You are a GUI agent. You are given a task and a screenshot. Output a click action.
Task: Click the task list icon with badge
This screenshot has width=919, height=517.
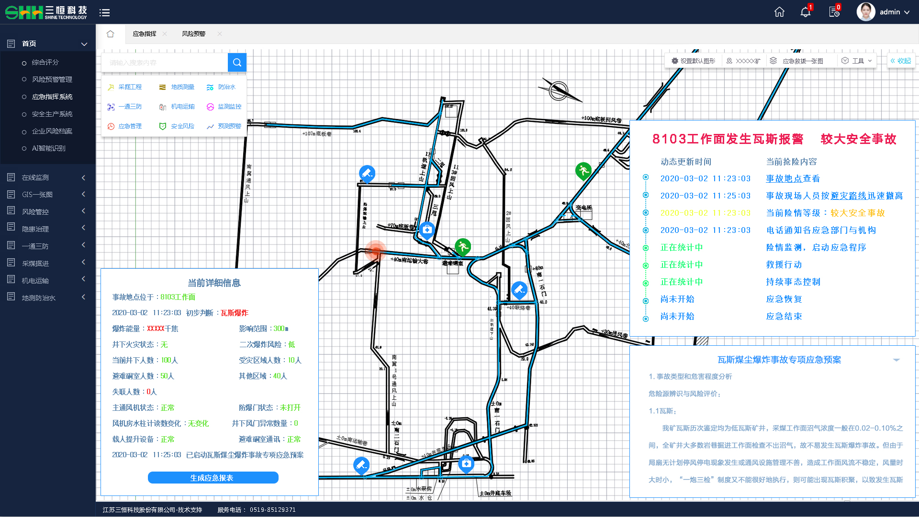pos(834,12)
